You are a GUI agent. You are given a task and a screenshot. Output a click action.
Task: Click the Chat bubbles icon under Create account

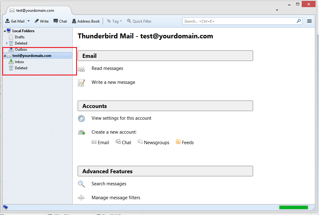pos(118,142)
